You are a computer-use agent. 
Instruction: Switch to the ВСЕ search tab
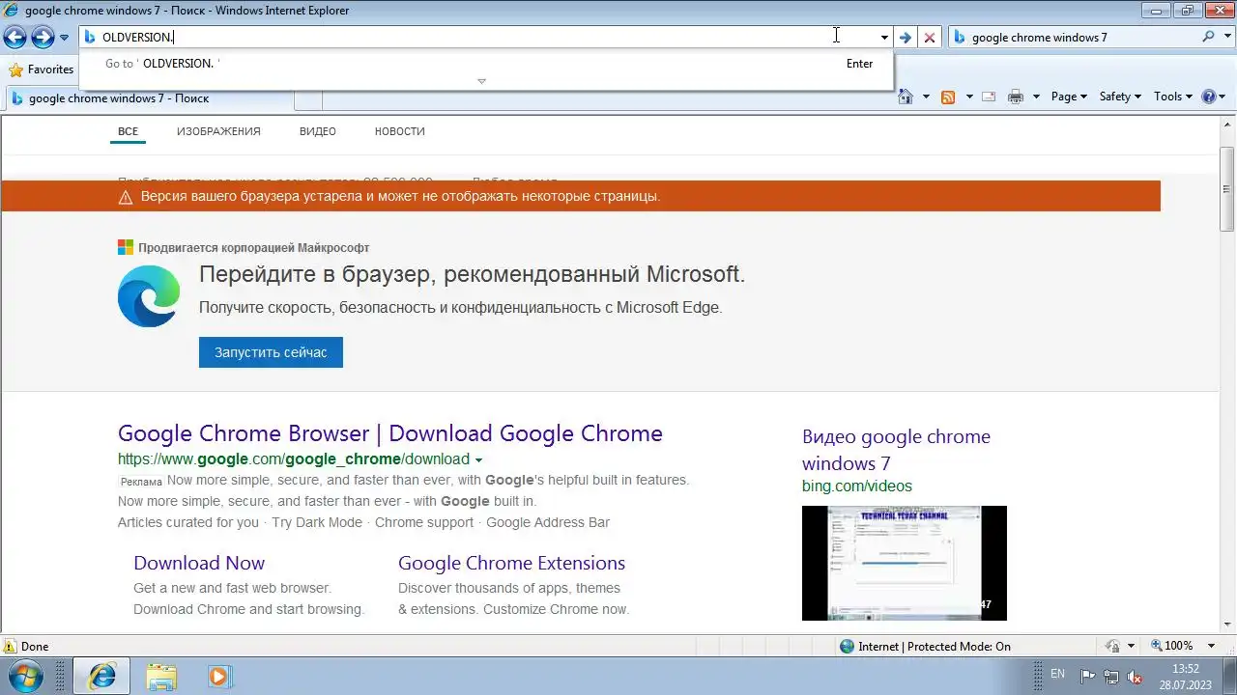pyautogui.click(x=128, y=131)
